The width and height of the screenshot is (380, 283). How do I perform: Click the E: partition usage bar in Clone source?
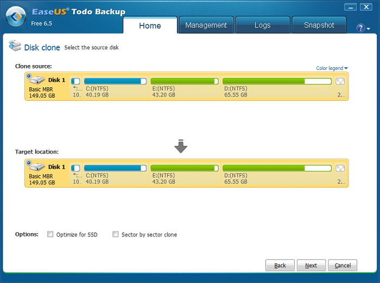[x=185, y=81]
